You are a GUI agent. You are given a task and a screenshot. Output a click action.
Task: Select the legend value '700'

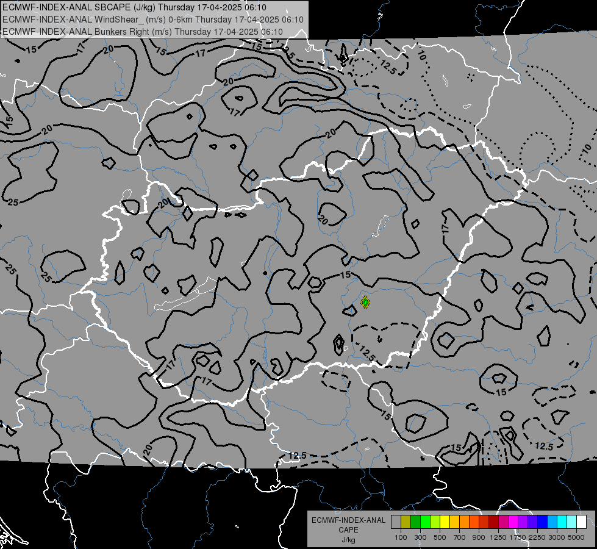point(460,537)
